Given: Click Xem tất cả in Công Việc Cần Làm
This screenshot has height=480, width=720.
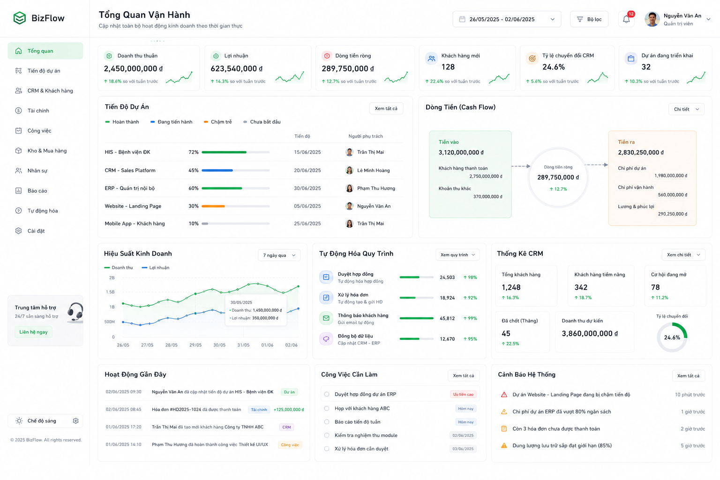Looking at the screenshot, I should pos(464,375).
